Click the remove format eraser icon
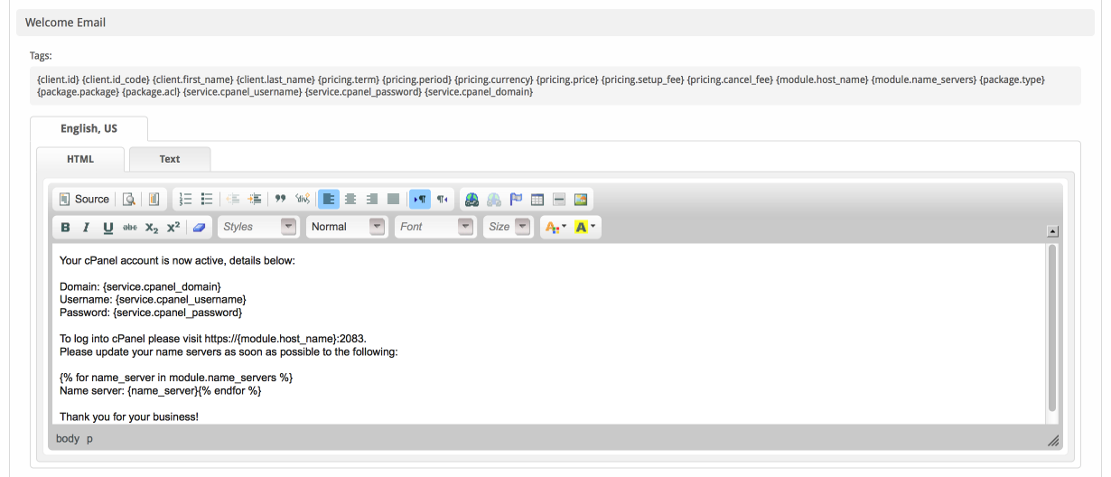This screenshot has width=1111, height=477. click(198, 227)
